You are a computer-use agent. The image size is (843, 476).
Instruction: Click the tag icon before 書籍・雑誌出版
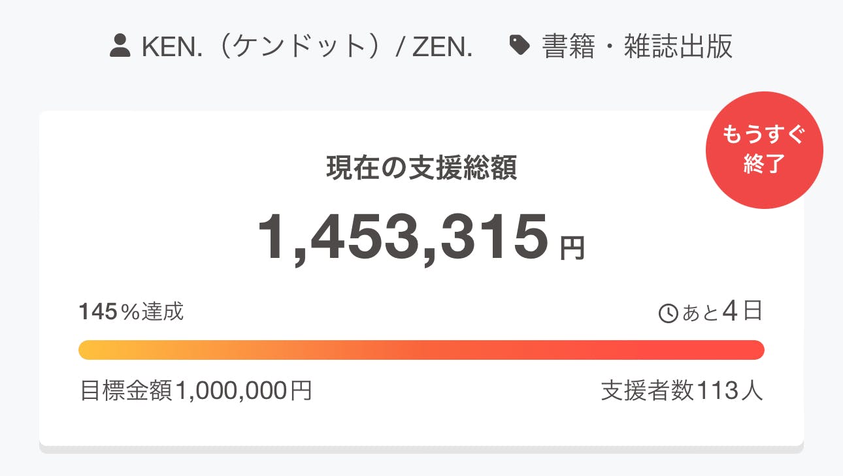(x=520, y=46)
